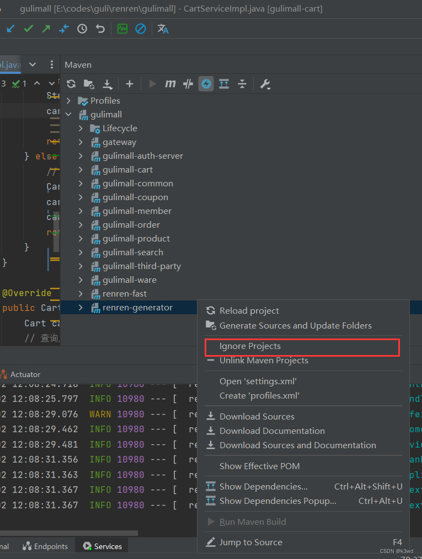Click the Rollback undo arrow icon
The image size is (422, 559).
tap(100, 29)
